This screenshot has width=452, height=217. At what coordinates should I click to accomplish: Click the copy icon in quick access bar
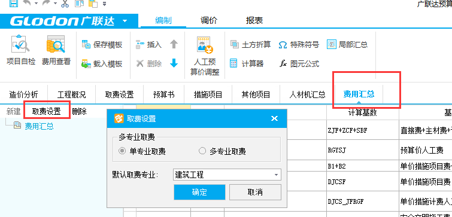(x=79, y=3)
